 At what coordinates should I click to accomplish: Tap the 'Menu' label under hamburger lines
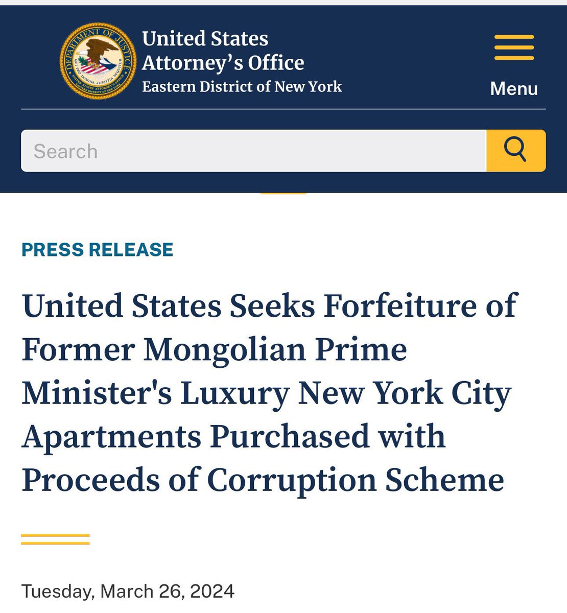(x=514, y=88)
